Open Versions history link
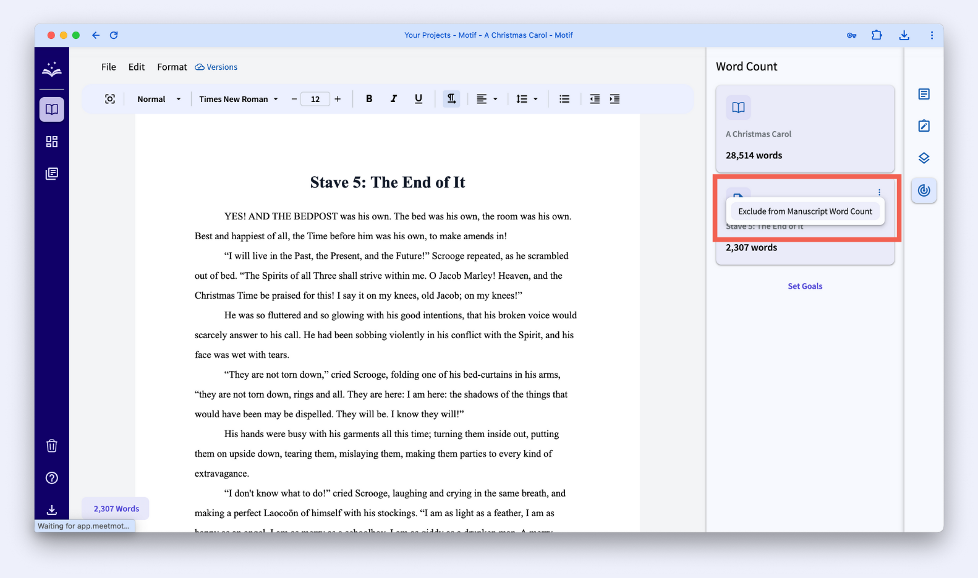This screenshot has width=978, height=578. pyautogui.click(x=216, y=67)
